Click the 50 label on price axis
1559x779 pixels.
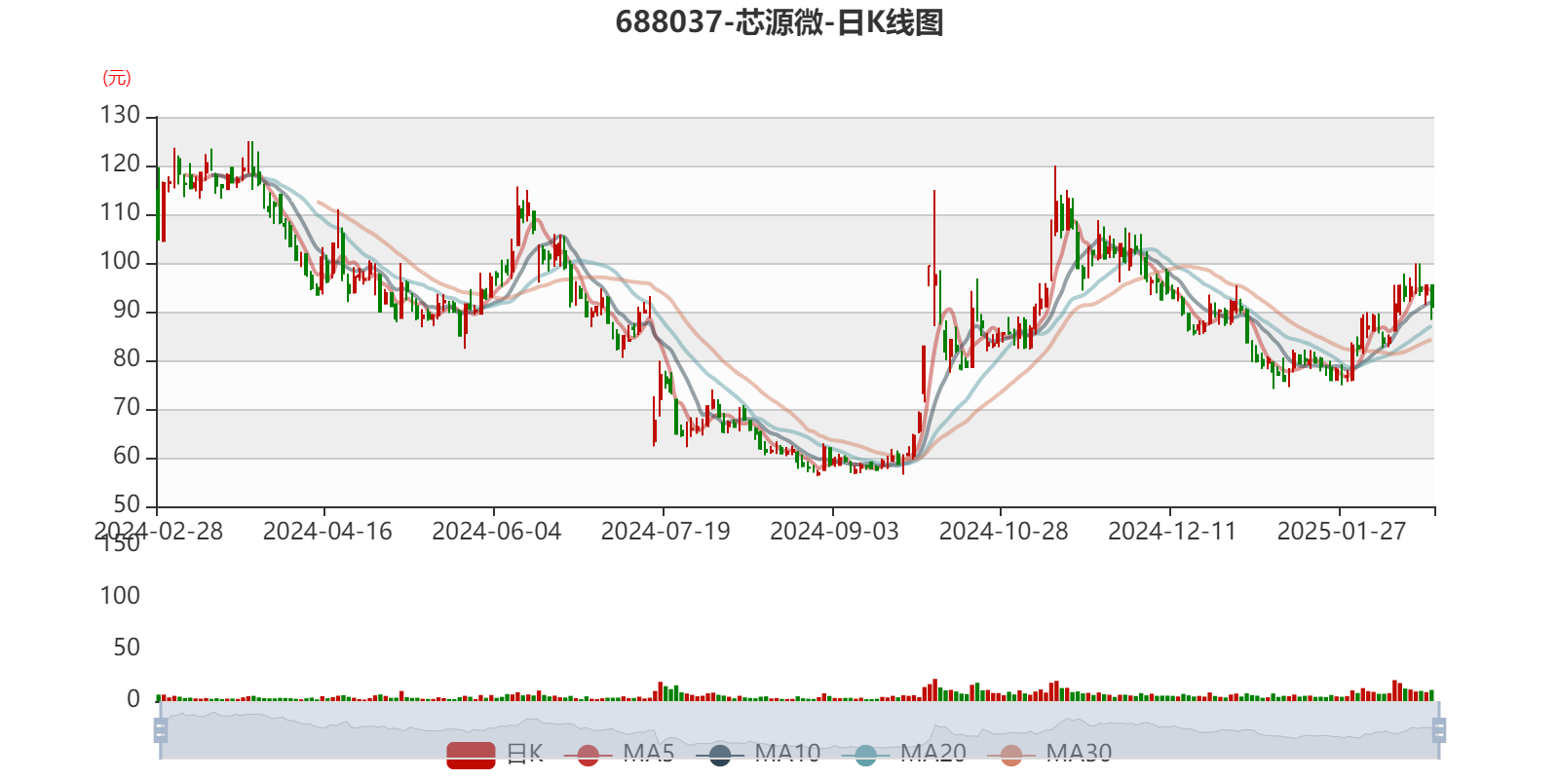point(127,504)
